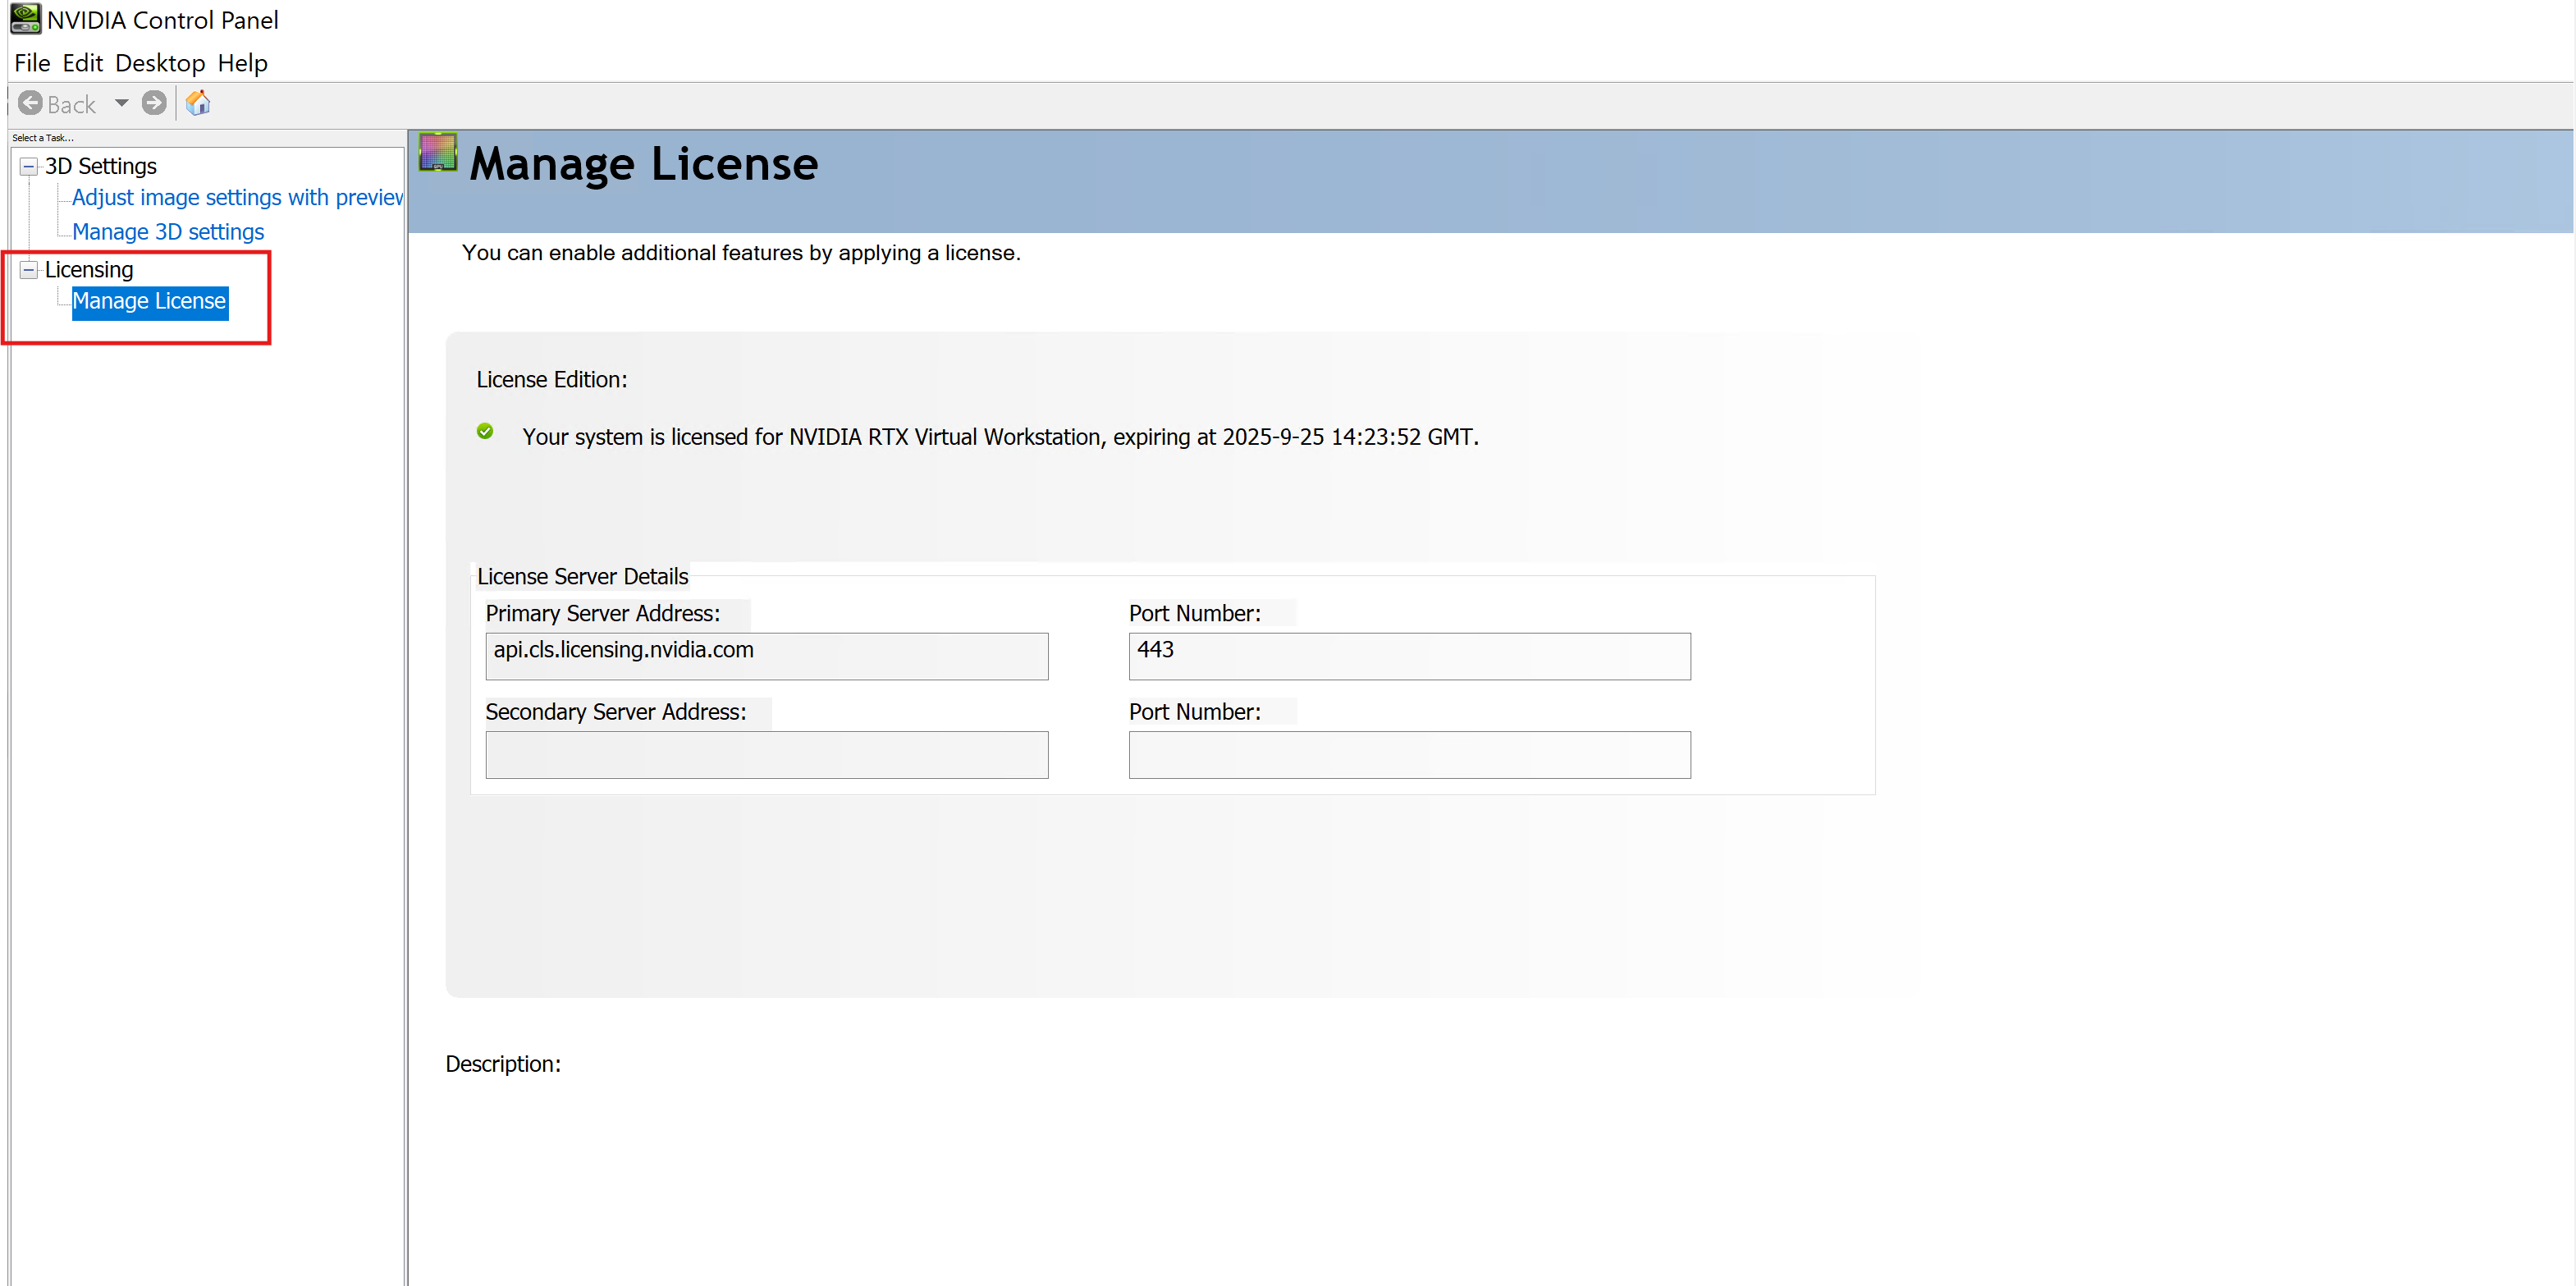Click the Forward arrow icon

(x=154, y=104)
